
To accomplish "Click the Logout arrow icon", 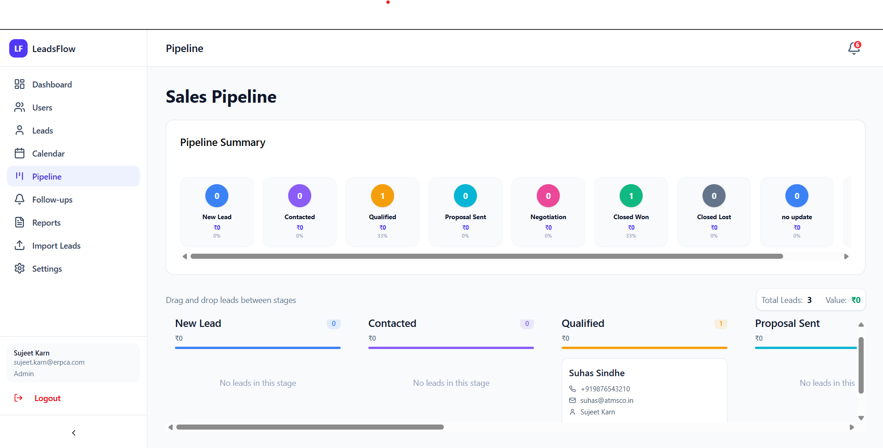I will point(18,398).
